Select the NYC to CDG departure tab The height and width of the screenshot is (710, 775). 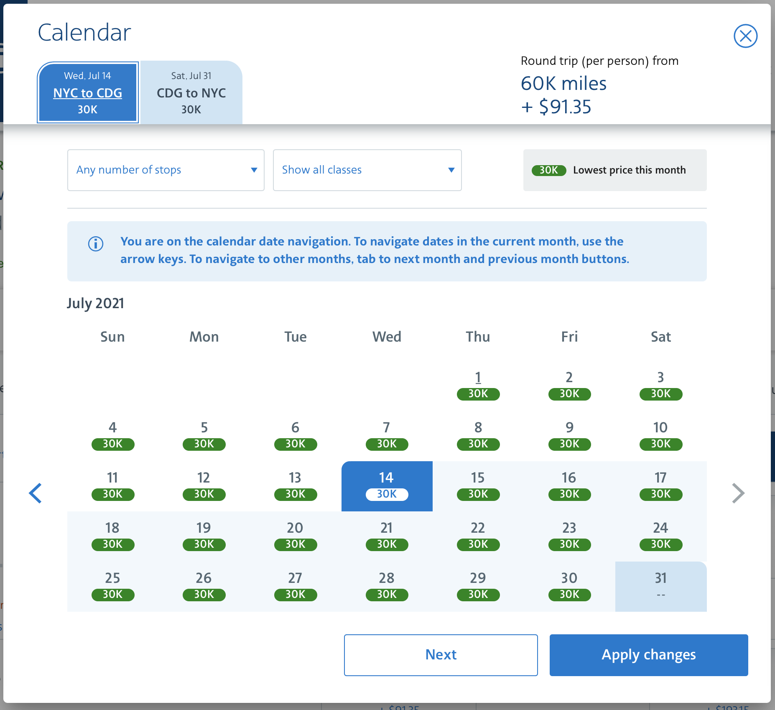pyautogui.click(x=88, y=92)
